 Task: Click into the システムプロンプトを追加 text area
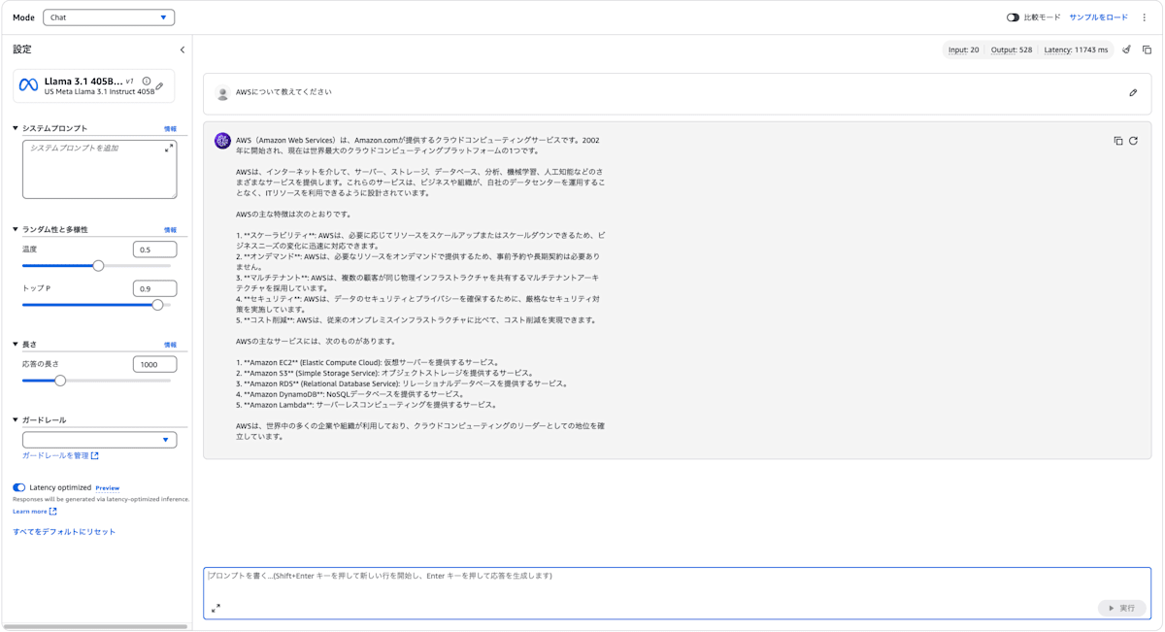coord(99,169)
